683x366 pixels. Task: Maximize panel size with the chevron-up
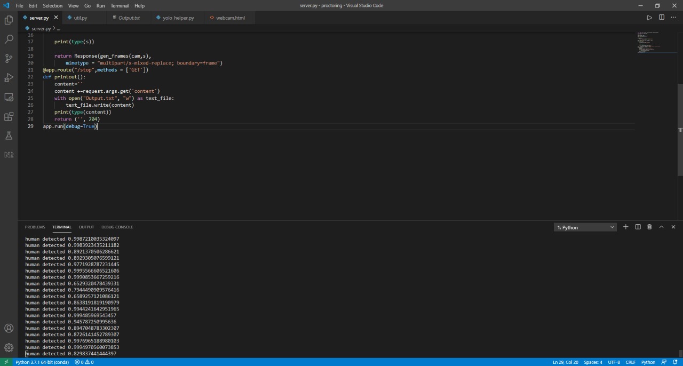click(x=661, y=227)
